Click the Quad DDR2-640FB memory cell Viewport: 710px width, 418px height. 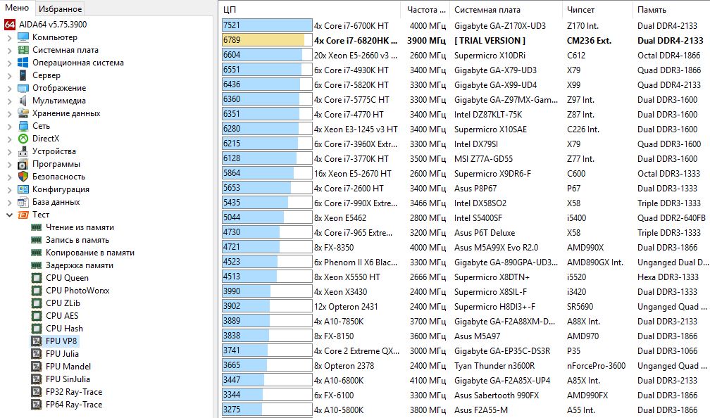[671, 218]
